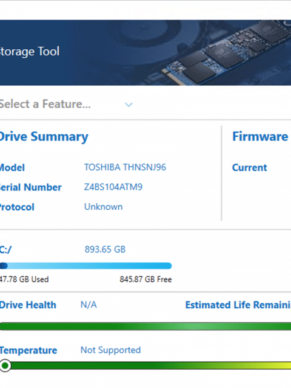The image size is (291, 388).
Task: Open the Select a Feature dropdown
Action: pyautogui.click(x=66, y=104)
